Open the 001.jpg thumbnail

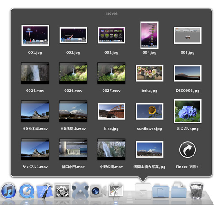click(35, 35)
